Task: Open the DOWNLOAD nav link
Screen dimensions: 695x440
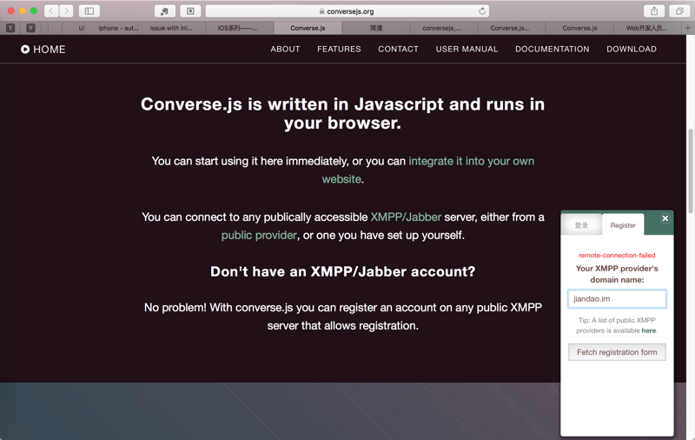Action: coord(632,50)
